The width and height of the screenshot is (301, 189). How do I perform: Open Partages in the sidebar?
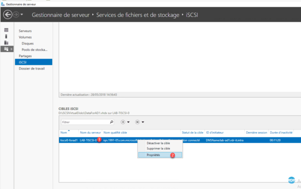tap(25, 56)
